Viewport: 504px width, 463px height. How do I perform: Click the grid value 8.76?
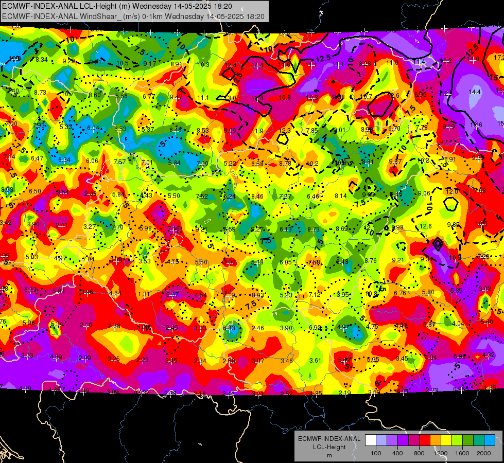370,261
